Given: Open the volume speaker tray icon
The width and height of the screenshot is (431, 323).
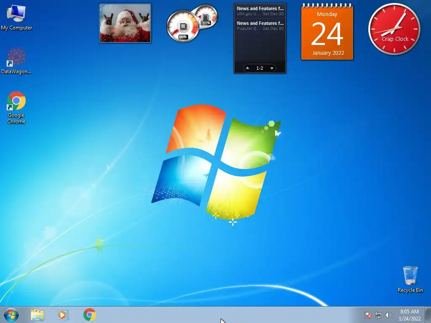Looking at the screenshot, I should point(388,315).
